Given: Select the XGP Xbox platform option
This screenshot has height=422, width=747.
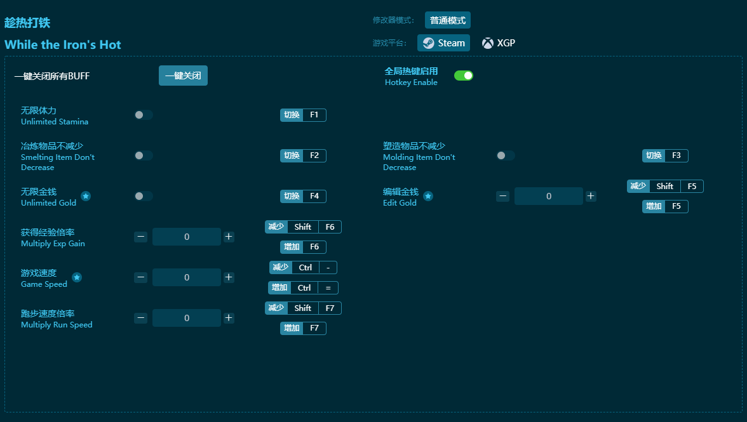Looking at the screenshot, I should point(499,43).
